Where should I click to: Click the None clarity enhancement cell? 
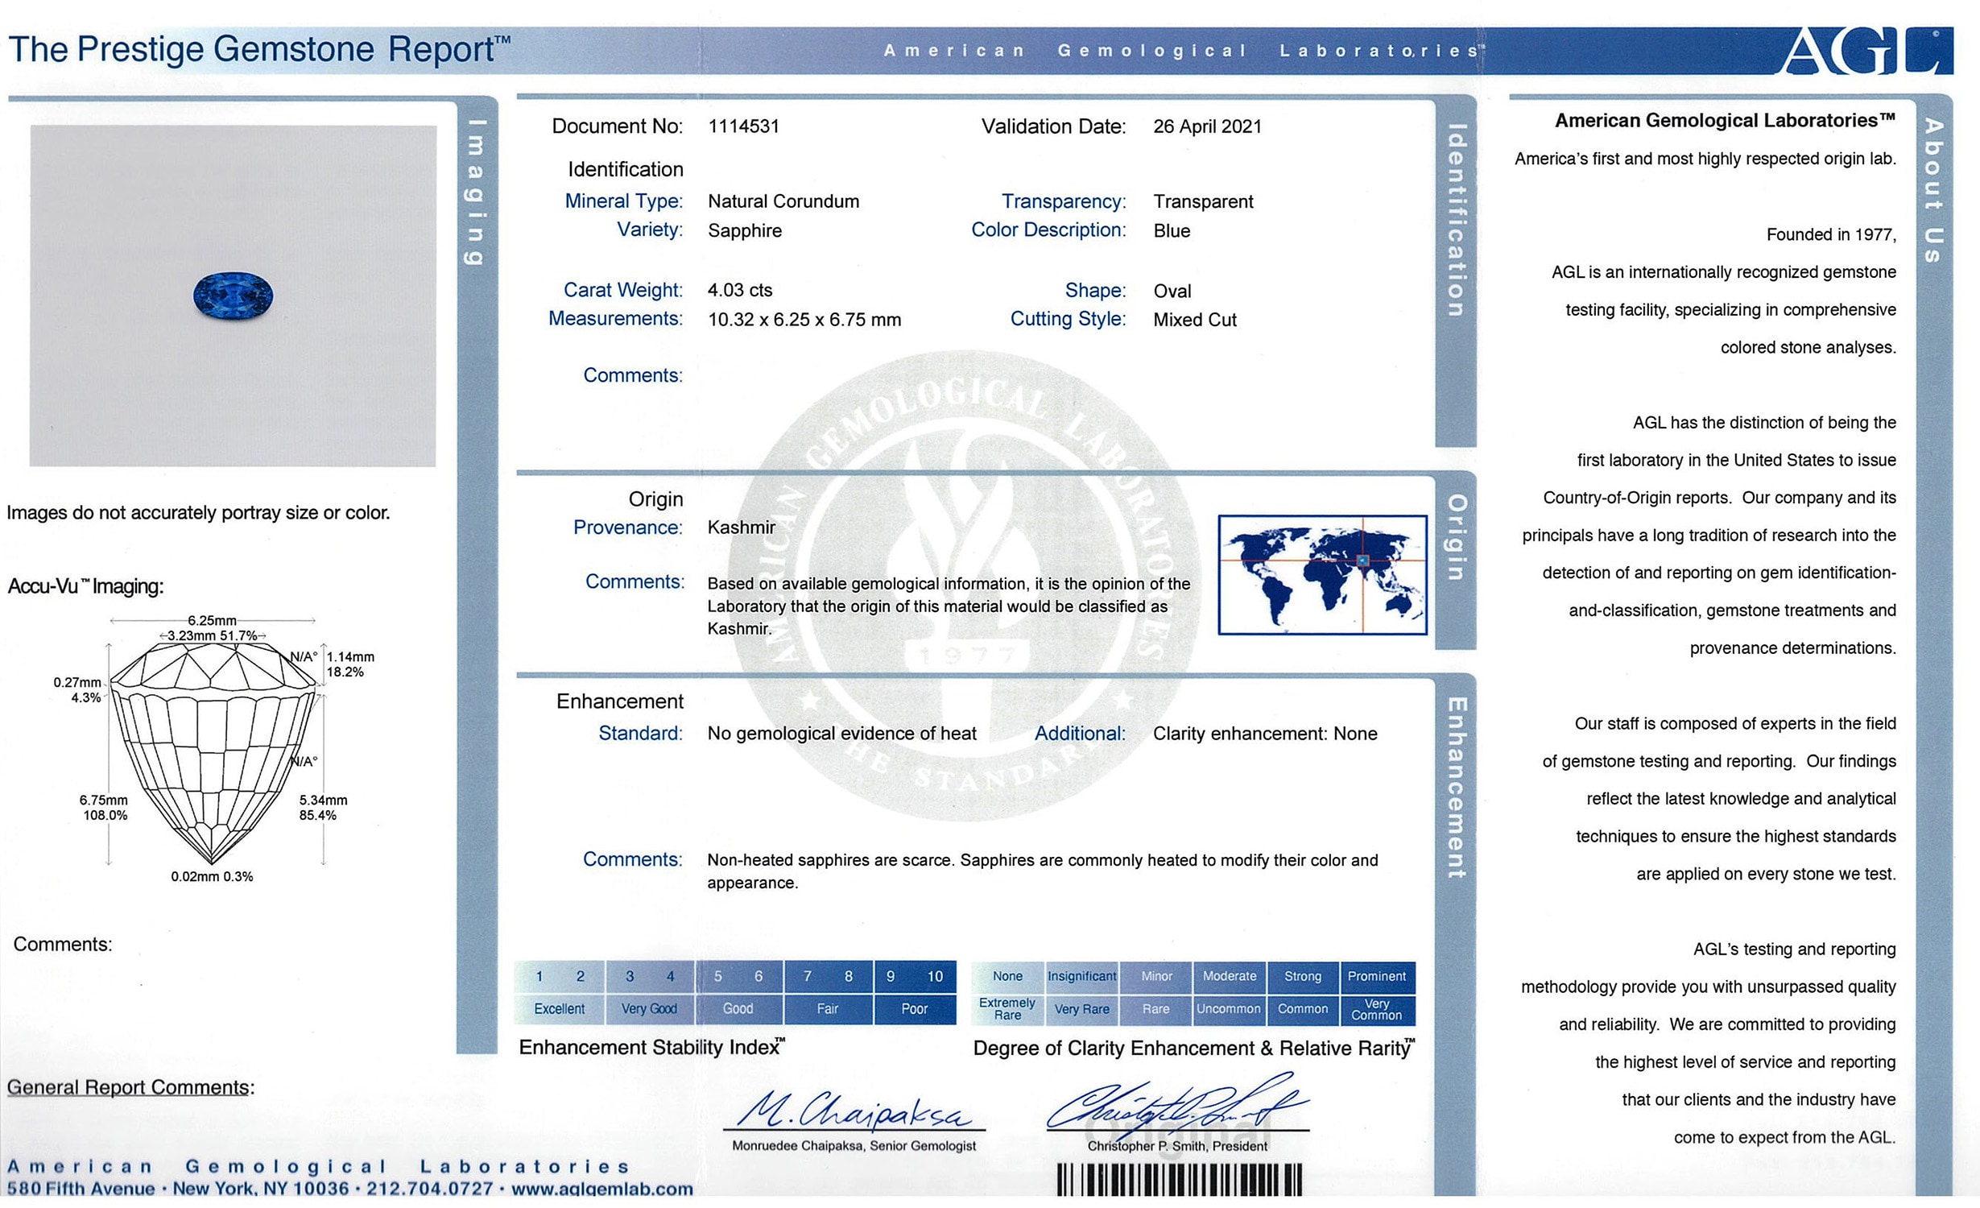[x=1007, y=976]
